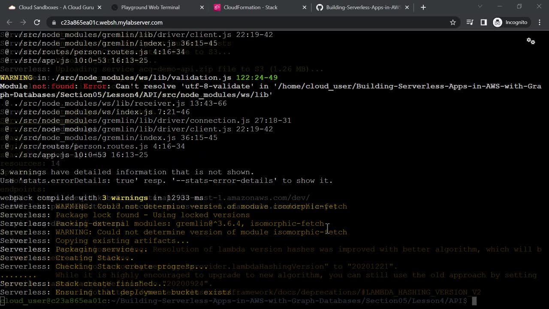Expand the tab search chevron
The image size is (549, 309).
click(x=480, y=7)
